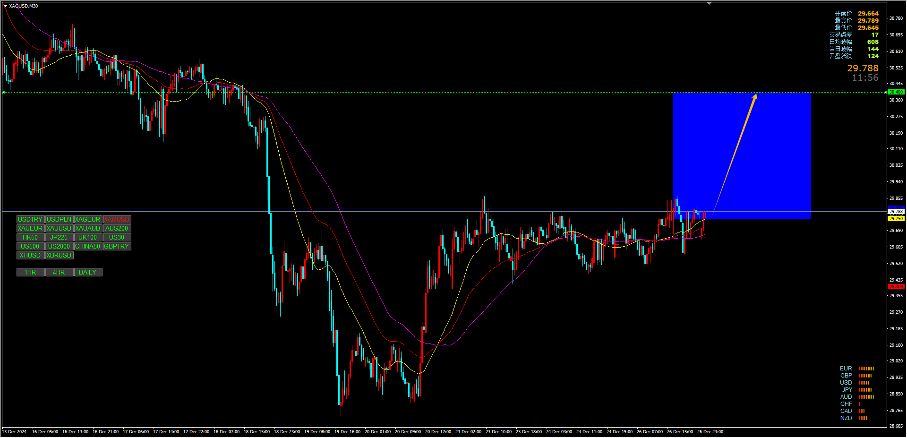
Task: Open XAUUSD gold symbol button
Action: pos(59,229)
